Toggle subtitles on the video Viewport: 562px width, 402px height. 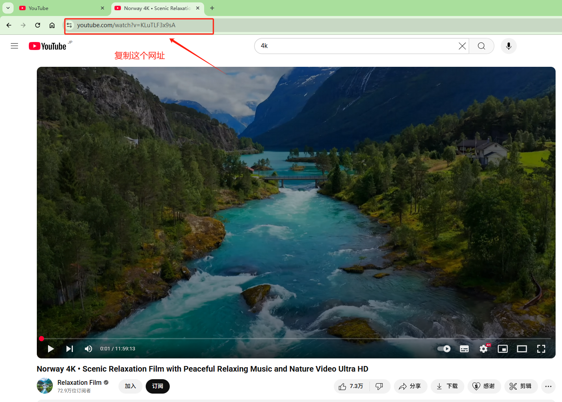point(464,349)
